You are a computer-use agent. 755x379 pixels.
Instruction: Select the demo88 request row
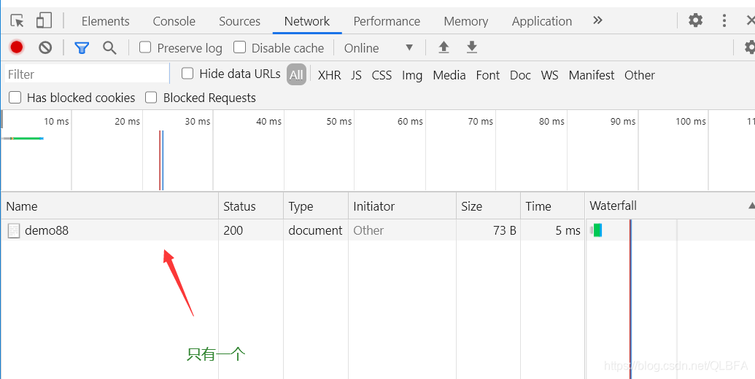click(378, 230)
